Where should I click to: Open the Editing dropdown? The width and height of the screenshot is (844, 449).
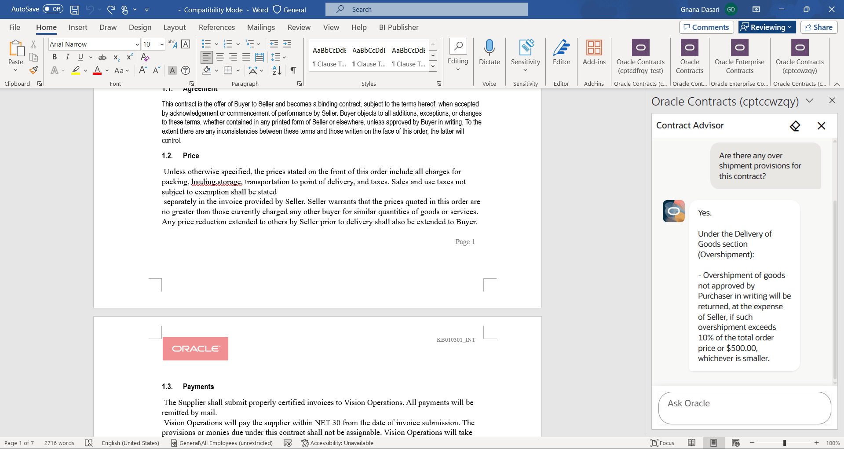point(458,56)
